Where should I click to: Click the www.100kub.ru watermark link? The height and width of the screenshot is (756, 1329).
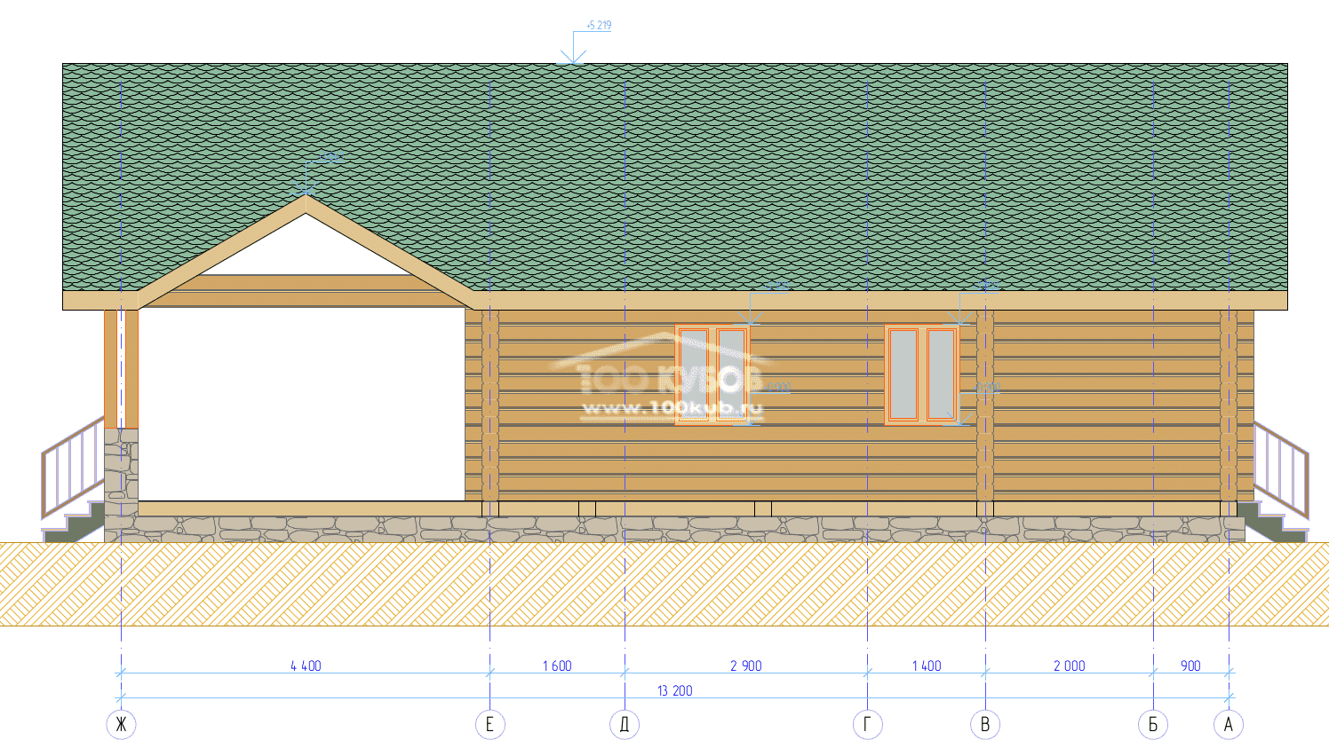click(672, 408)
